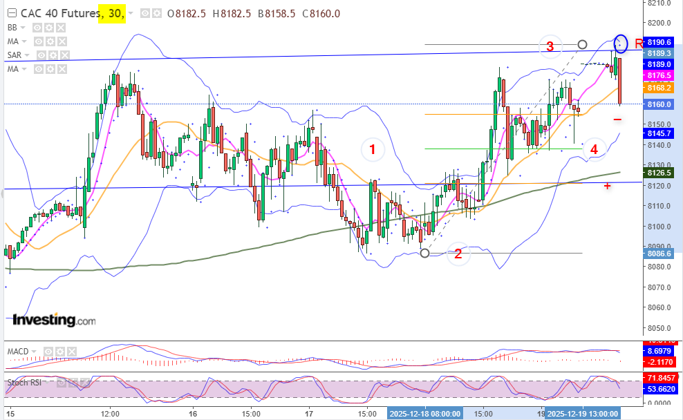Remove the SAR indicator with X

(64, 55)
